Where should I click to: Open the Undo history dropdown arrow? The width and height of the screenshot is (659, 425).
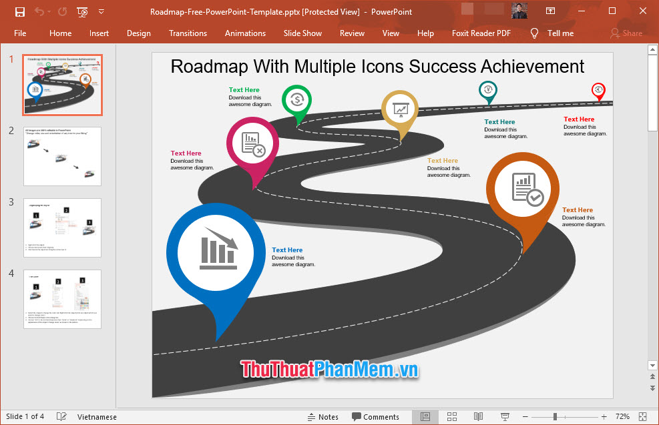coord(48,11)
